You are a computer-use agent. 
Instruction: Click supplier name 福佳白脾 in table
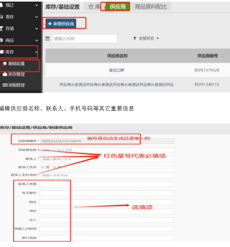[116, 70]
